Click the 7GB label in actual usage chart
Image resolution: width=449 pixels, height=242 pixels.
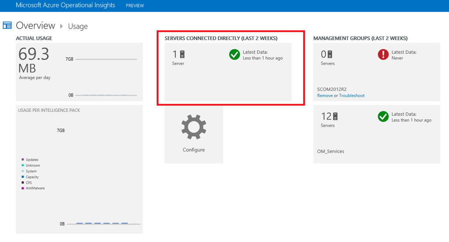[x=69, y=59]
